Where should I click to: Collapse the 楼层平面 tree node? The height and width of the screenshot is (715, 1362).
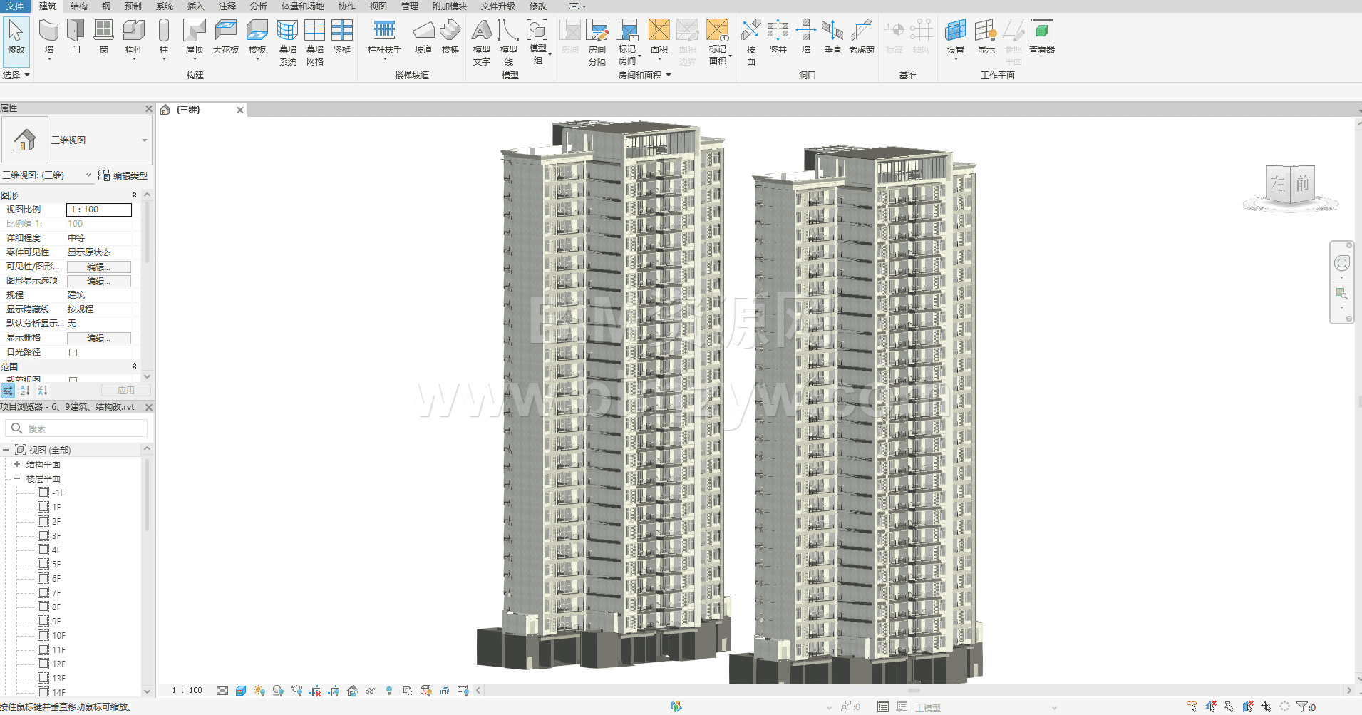pos(17,478)
